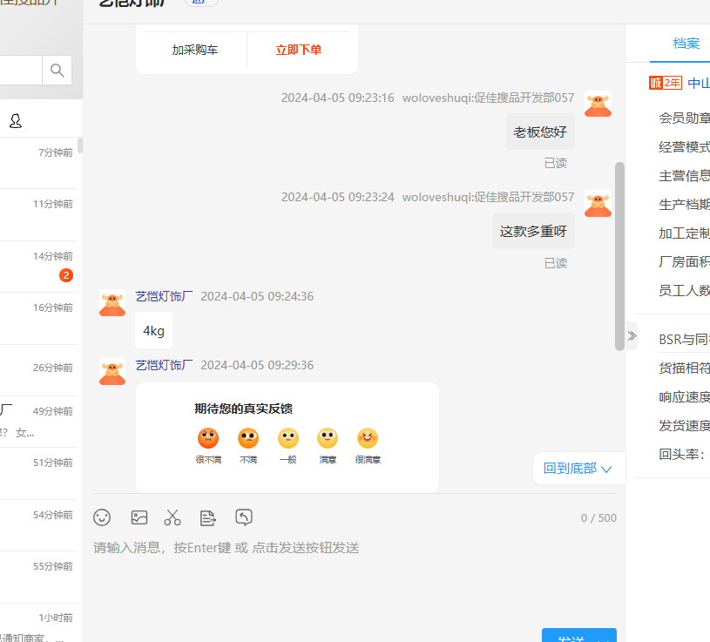This screenshot has width=710, height=642.
Task: Collapse the right profile panel with chevrons
Action: click(x=632, y=335)
